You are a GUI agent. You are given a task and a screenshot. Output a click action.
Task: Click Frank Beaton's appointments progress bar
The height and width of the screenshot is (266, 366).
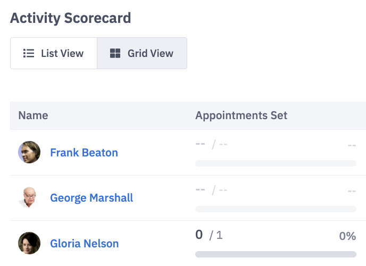point(276,163)
